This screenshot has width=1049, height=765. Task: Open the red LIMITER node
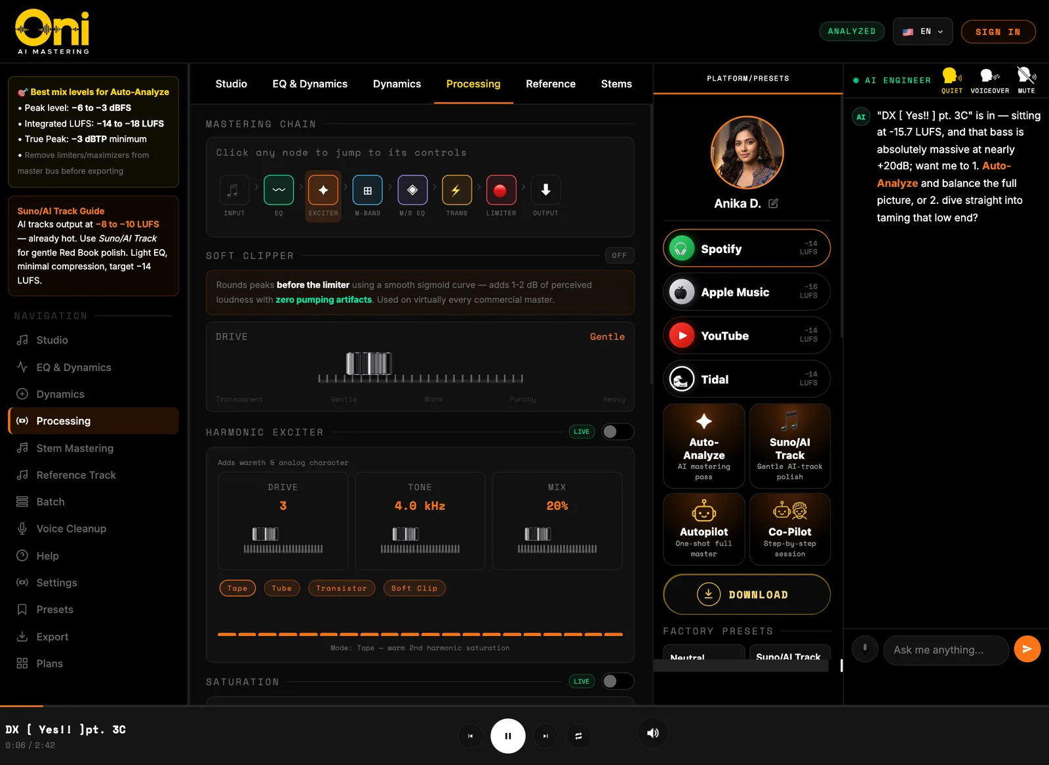(501, 195)
